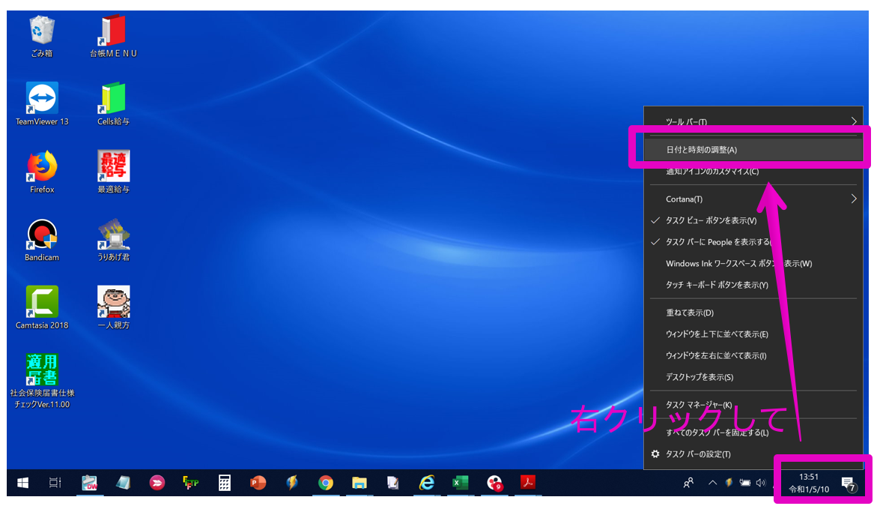Open the notepad icon beside the DW app
The height and width of the screenshot is (506, 877).
click(123, 483)
